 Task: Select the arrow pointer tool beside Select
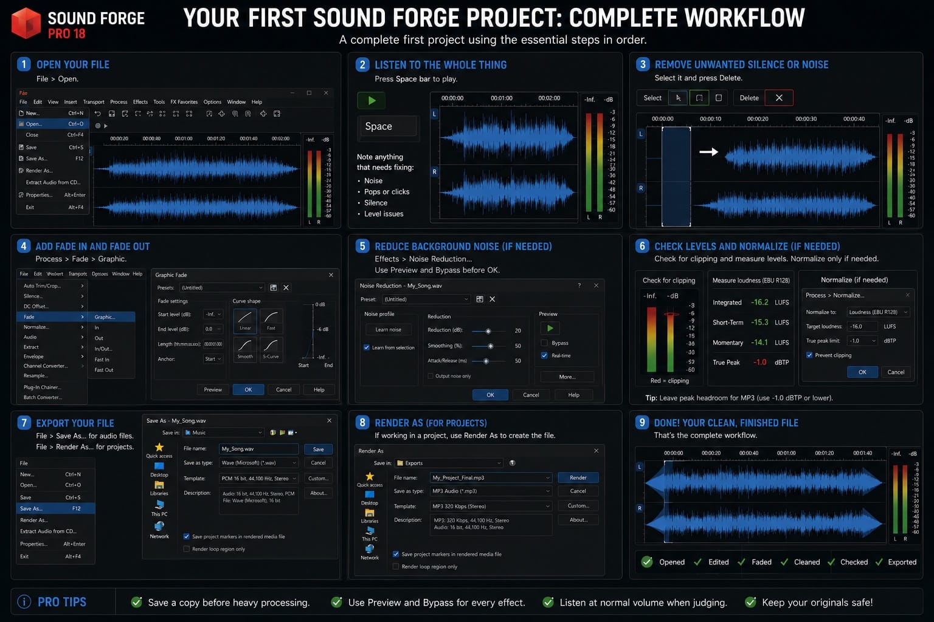pos(678,98)
